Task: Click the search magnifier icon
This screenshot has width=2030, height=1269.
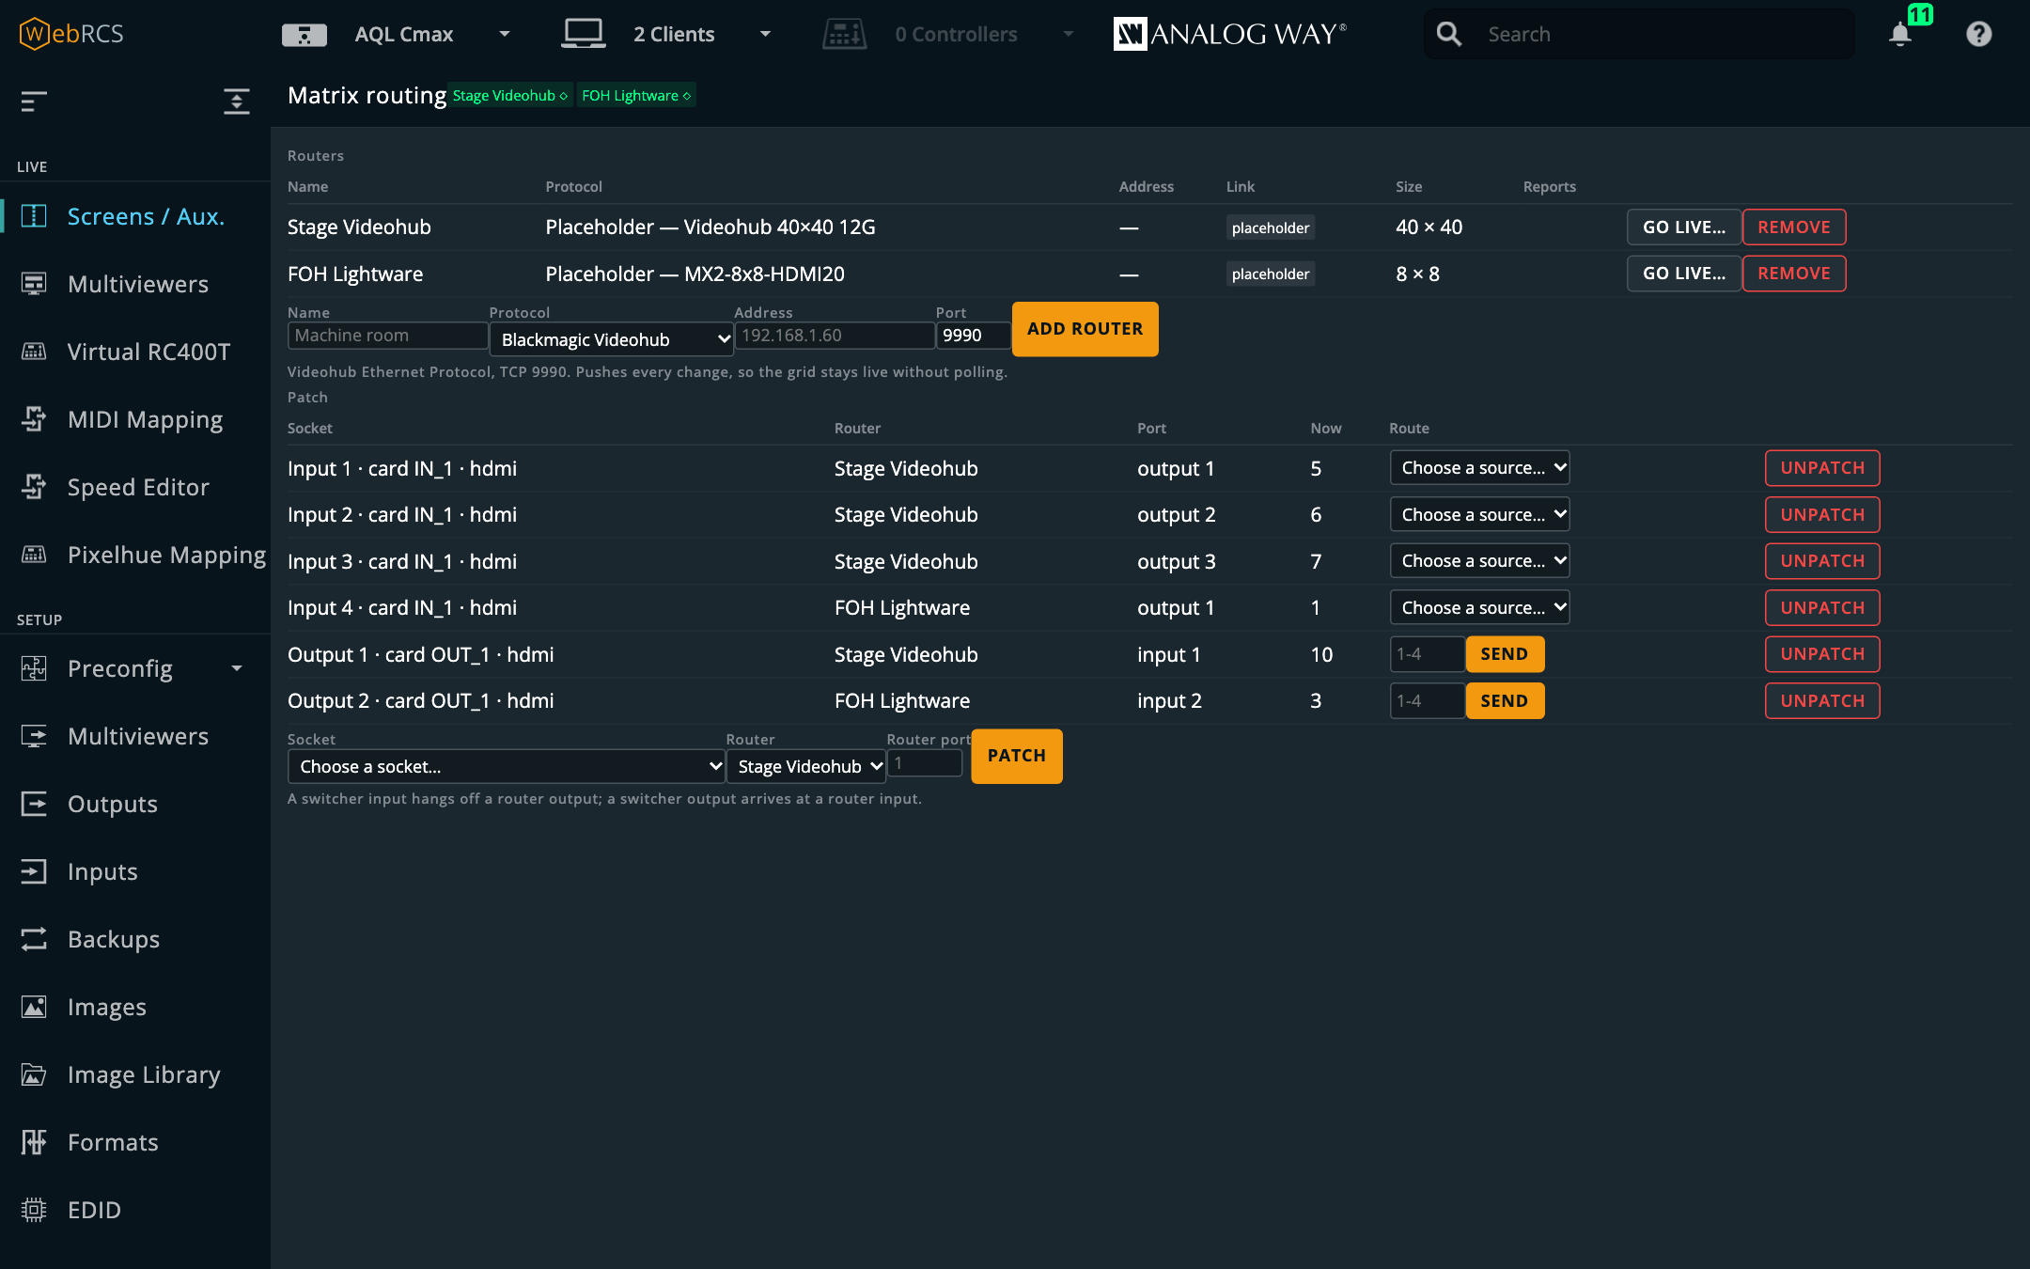Action: coord(1448,35)
